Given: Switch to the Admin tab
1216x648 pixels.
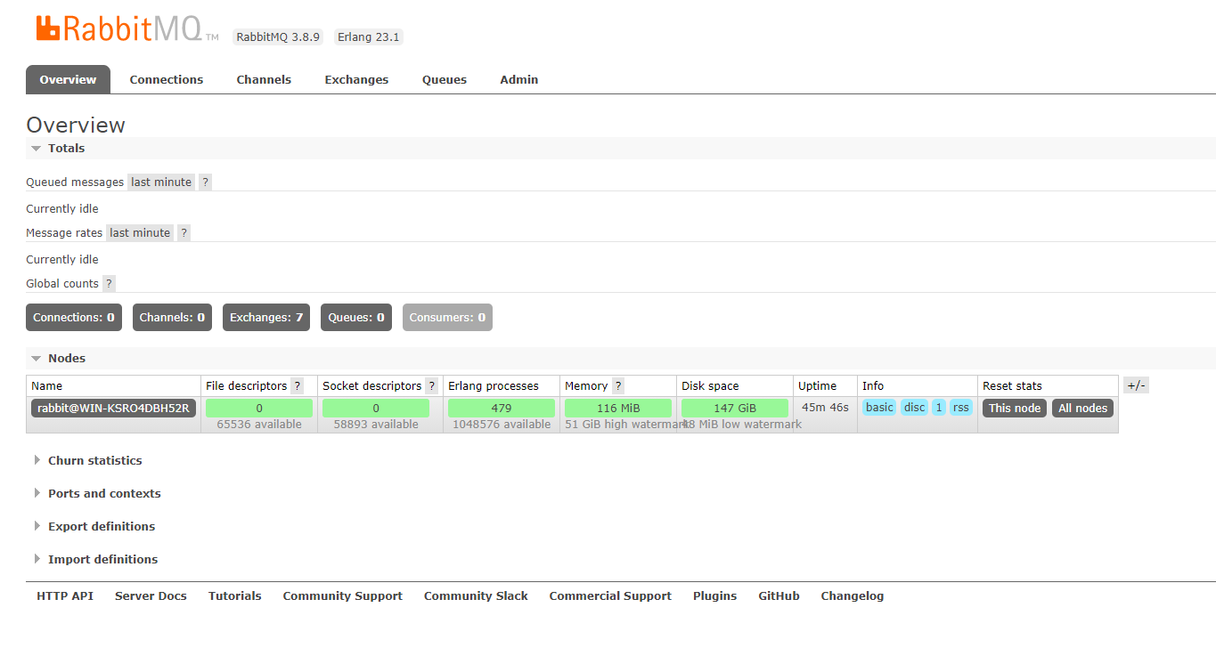Looking at the screenshot, I should (519, 79).
